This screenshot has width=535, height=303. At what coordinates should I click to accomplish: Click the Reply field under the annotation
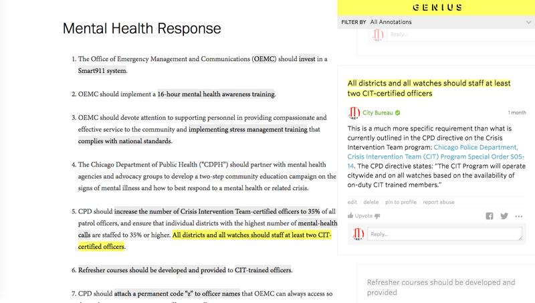(x=445, y=234)
